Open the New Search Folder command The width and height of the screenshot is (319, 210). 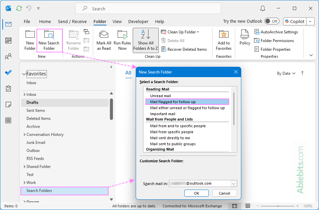(49, 40)
